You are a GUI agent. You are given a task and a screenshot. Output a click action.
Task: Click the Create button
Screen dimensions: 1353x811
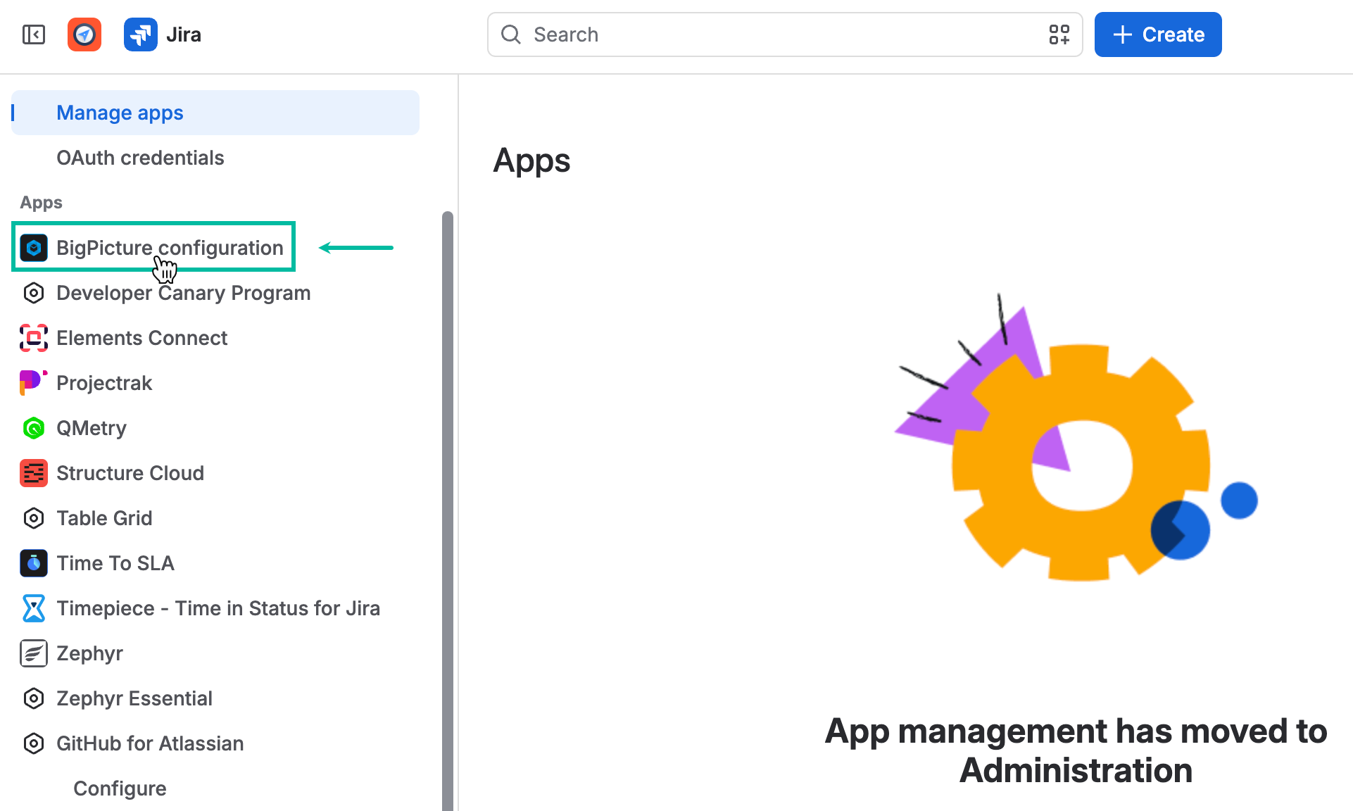(x=1158, y=34)
